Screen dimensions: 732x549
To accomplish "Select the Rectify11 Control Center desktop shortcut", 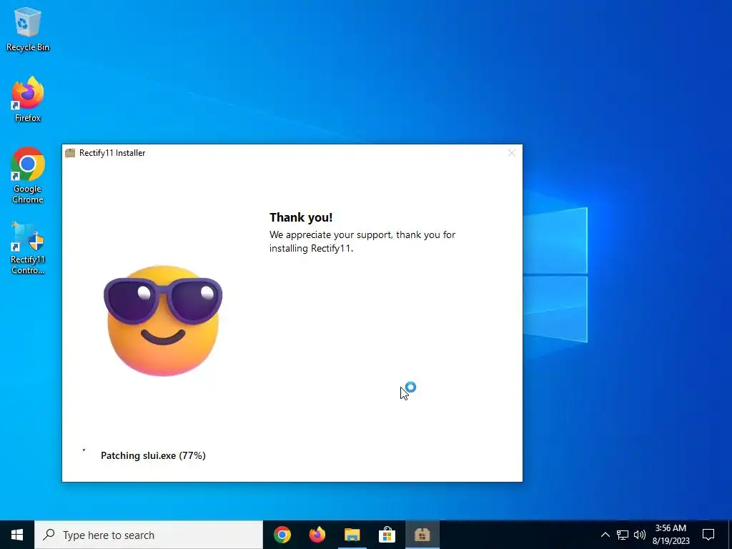I will pyautogui.click(x=28, y=248).
